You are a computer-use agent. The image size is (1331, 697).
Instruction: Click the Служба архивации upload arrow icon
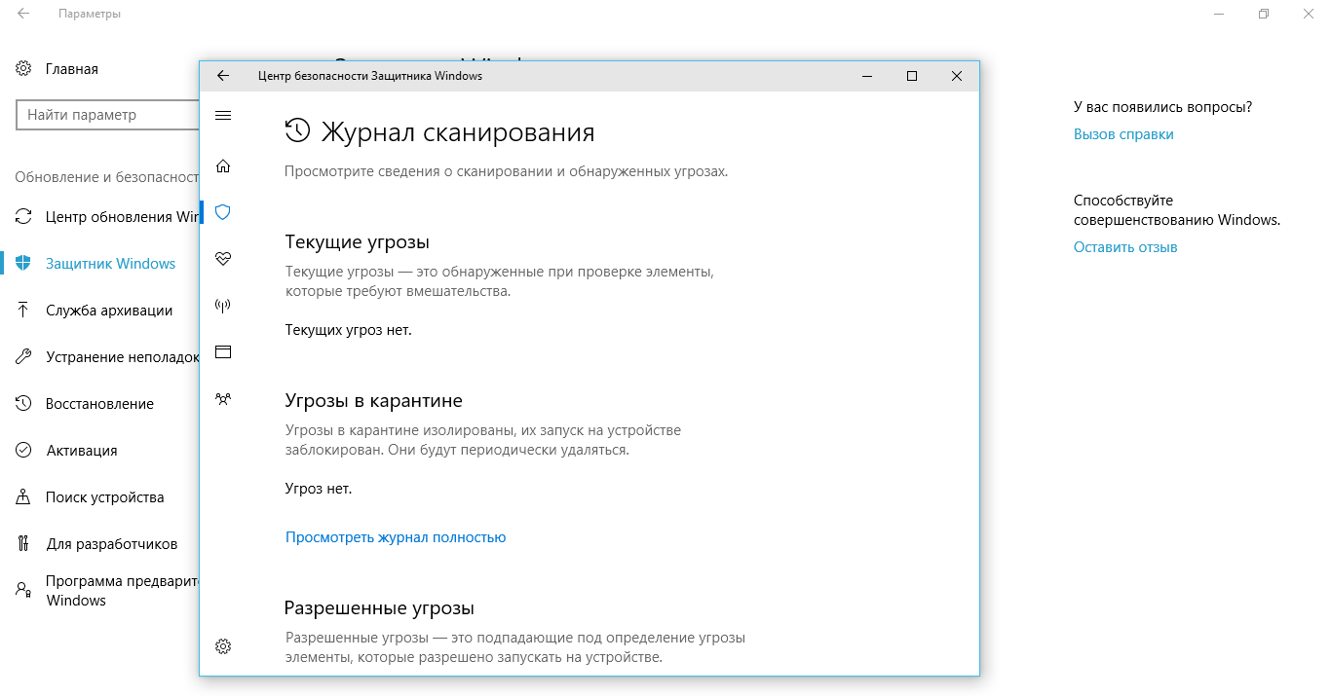[x=23, y=310]
